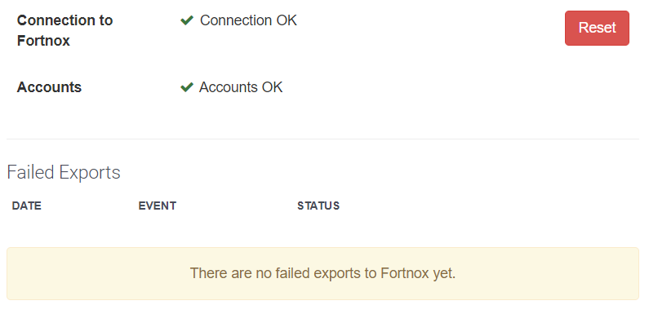Click the Connection to Fortnox label
The image size is (649, 314).
[x=64, y=31]
